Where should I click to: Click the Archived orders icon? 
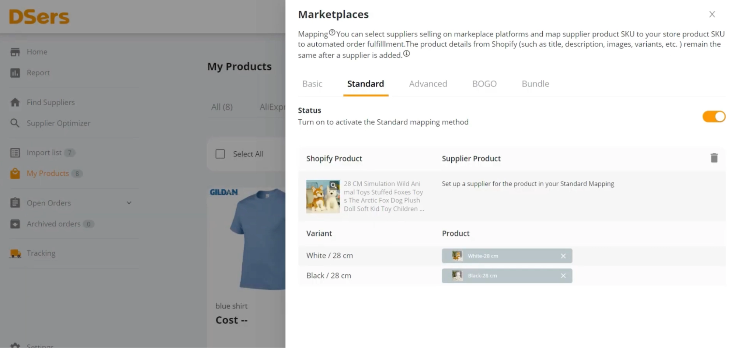coord(15,224)
